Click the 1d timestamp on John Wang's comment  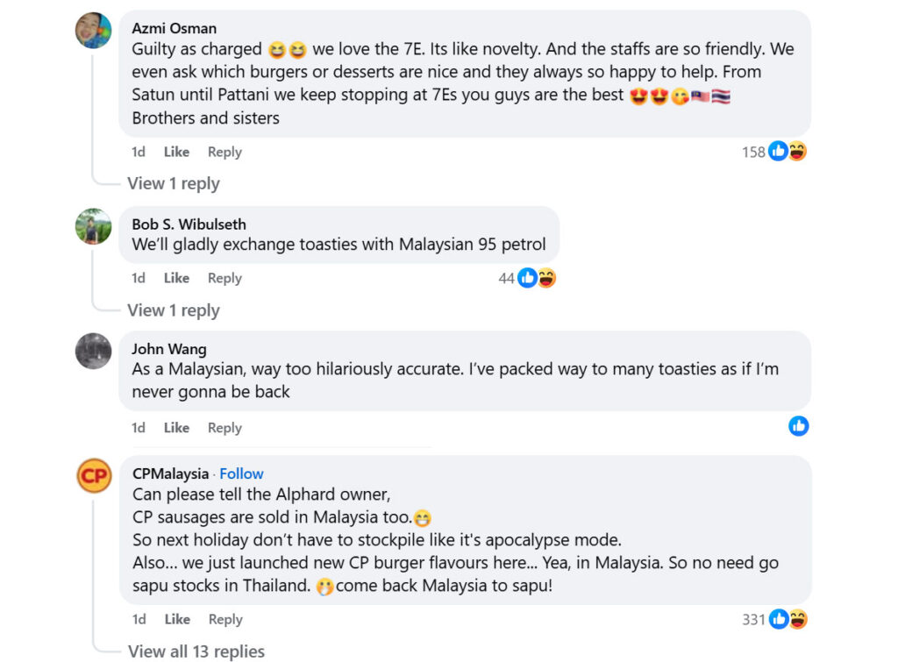pos(139,428)
